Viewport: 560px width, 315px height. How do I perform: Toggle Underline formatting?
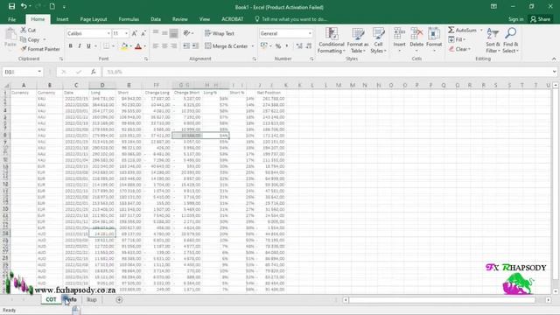click(88, 46)
